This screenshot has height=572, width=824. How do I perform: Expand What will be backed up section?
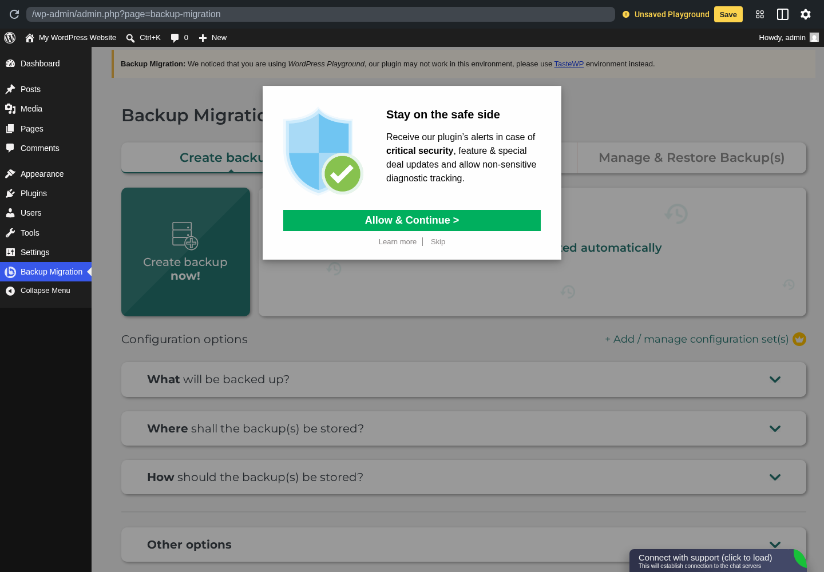click(x=463, y=379)
